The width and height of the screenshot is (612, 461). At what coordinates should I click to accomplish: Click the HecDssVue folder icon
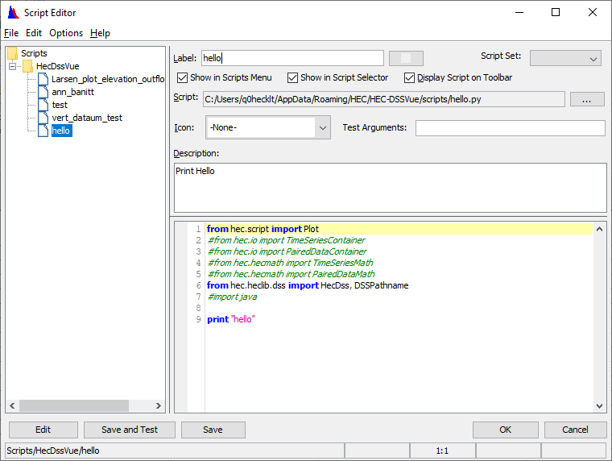[27, 66]
